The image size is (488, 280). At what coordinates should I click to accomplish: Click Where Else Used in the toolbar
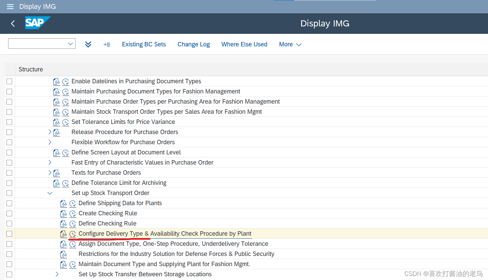pyautogui.click(x=244, y=44)
